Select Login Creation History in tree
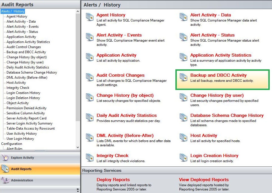Image resolution: width=272 pixels, height=193 pixels. 24,93
